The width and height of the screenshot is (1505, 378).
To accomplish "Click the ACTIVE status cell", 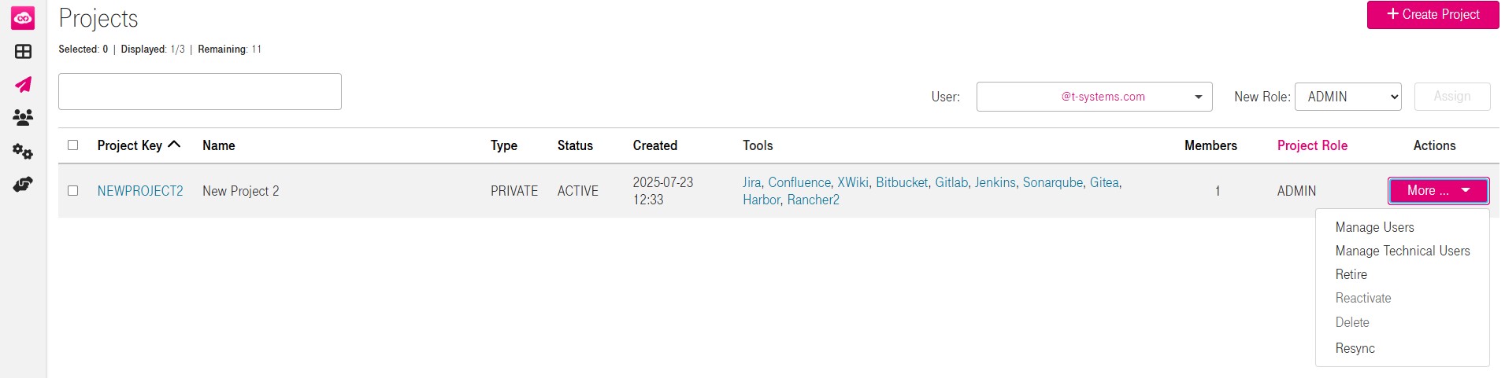I will (x=577, y=191).
